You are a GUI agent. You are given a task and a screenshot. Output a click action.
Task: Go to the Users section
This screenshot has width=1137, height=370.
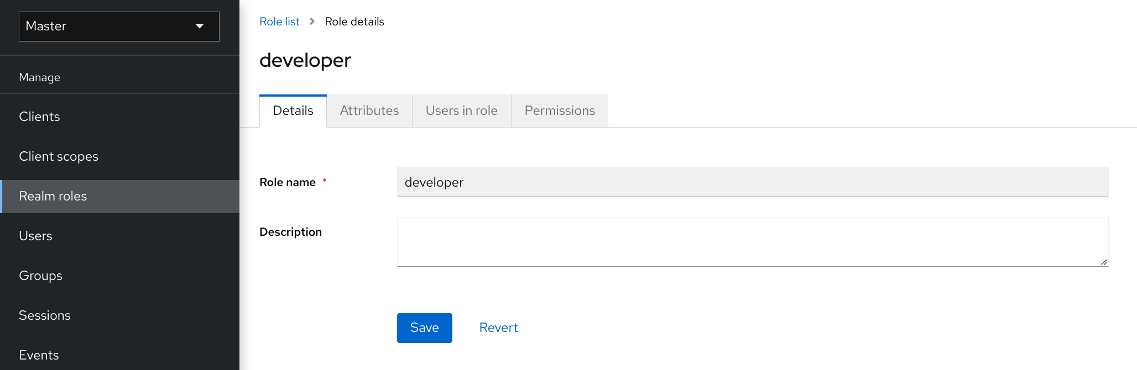click(x=35, y=236)
